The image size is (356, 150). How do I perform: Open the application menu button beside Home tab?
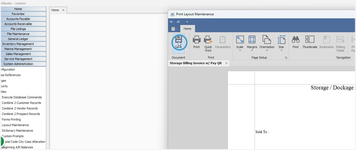pos(174,29)
